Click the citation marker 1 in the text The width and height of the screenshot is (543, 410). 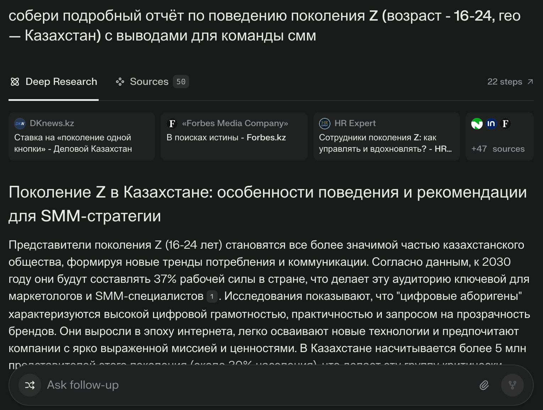coord(212,296)
